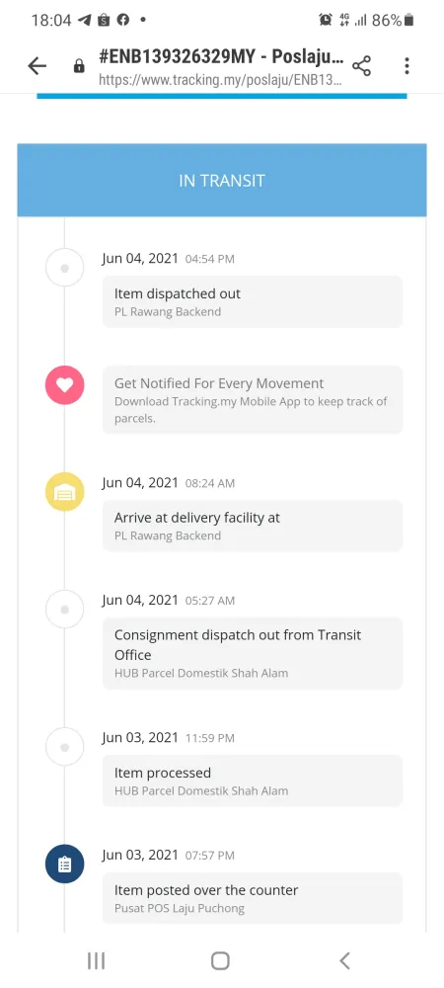Tap the browser back arrow icon
The height and width of the screenshot is (988, 444).
point(37,65)
